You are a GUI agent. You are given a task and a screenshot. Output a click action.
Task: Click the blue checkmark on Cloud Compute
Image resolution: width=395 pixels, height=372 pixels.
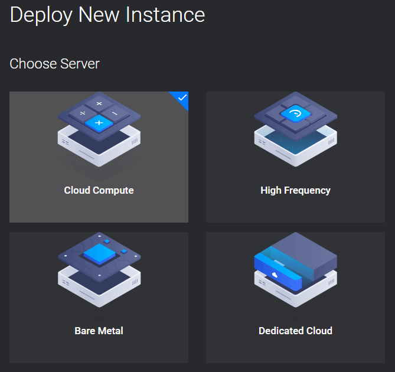click(x=182, y=97)
